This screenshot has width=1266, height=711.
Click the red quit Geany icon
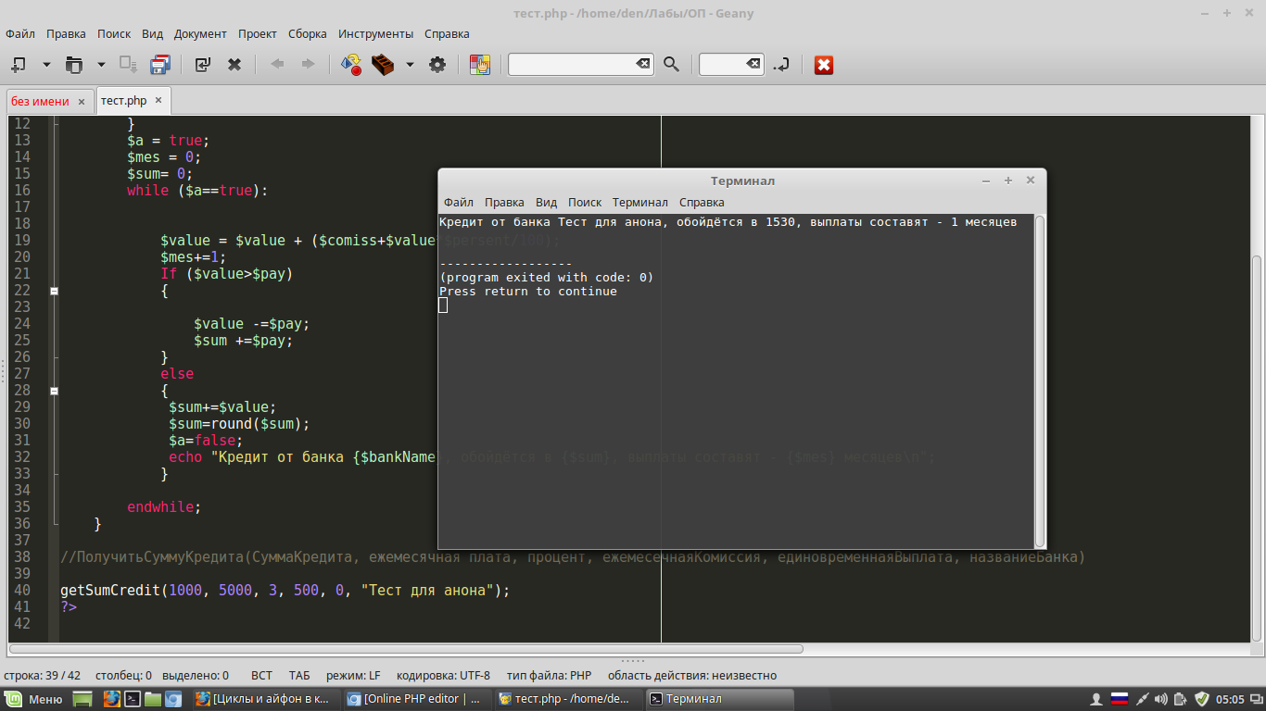tap(824, 65)
